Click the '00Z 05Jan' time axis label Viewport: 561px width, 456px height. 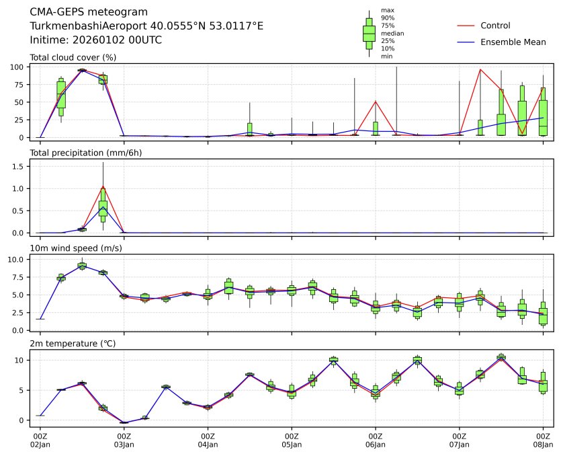[x=292, y=440]
